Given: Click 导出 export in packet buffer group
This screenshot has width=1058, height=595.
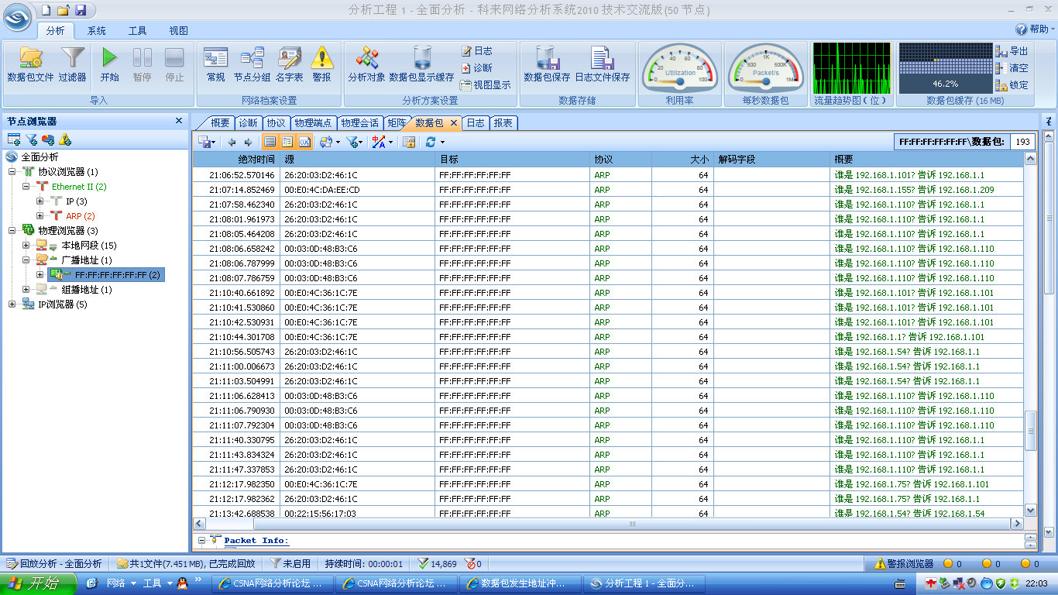Looking at the screenshot, I should coord(1012,51).
